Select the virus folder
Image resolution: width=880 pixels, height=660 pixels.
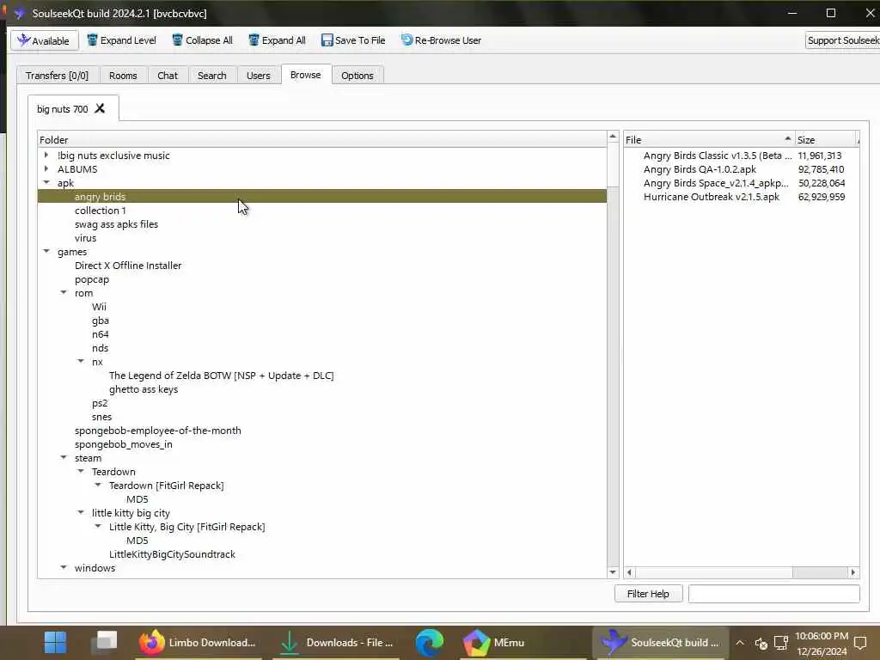(85, 238)
